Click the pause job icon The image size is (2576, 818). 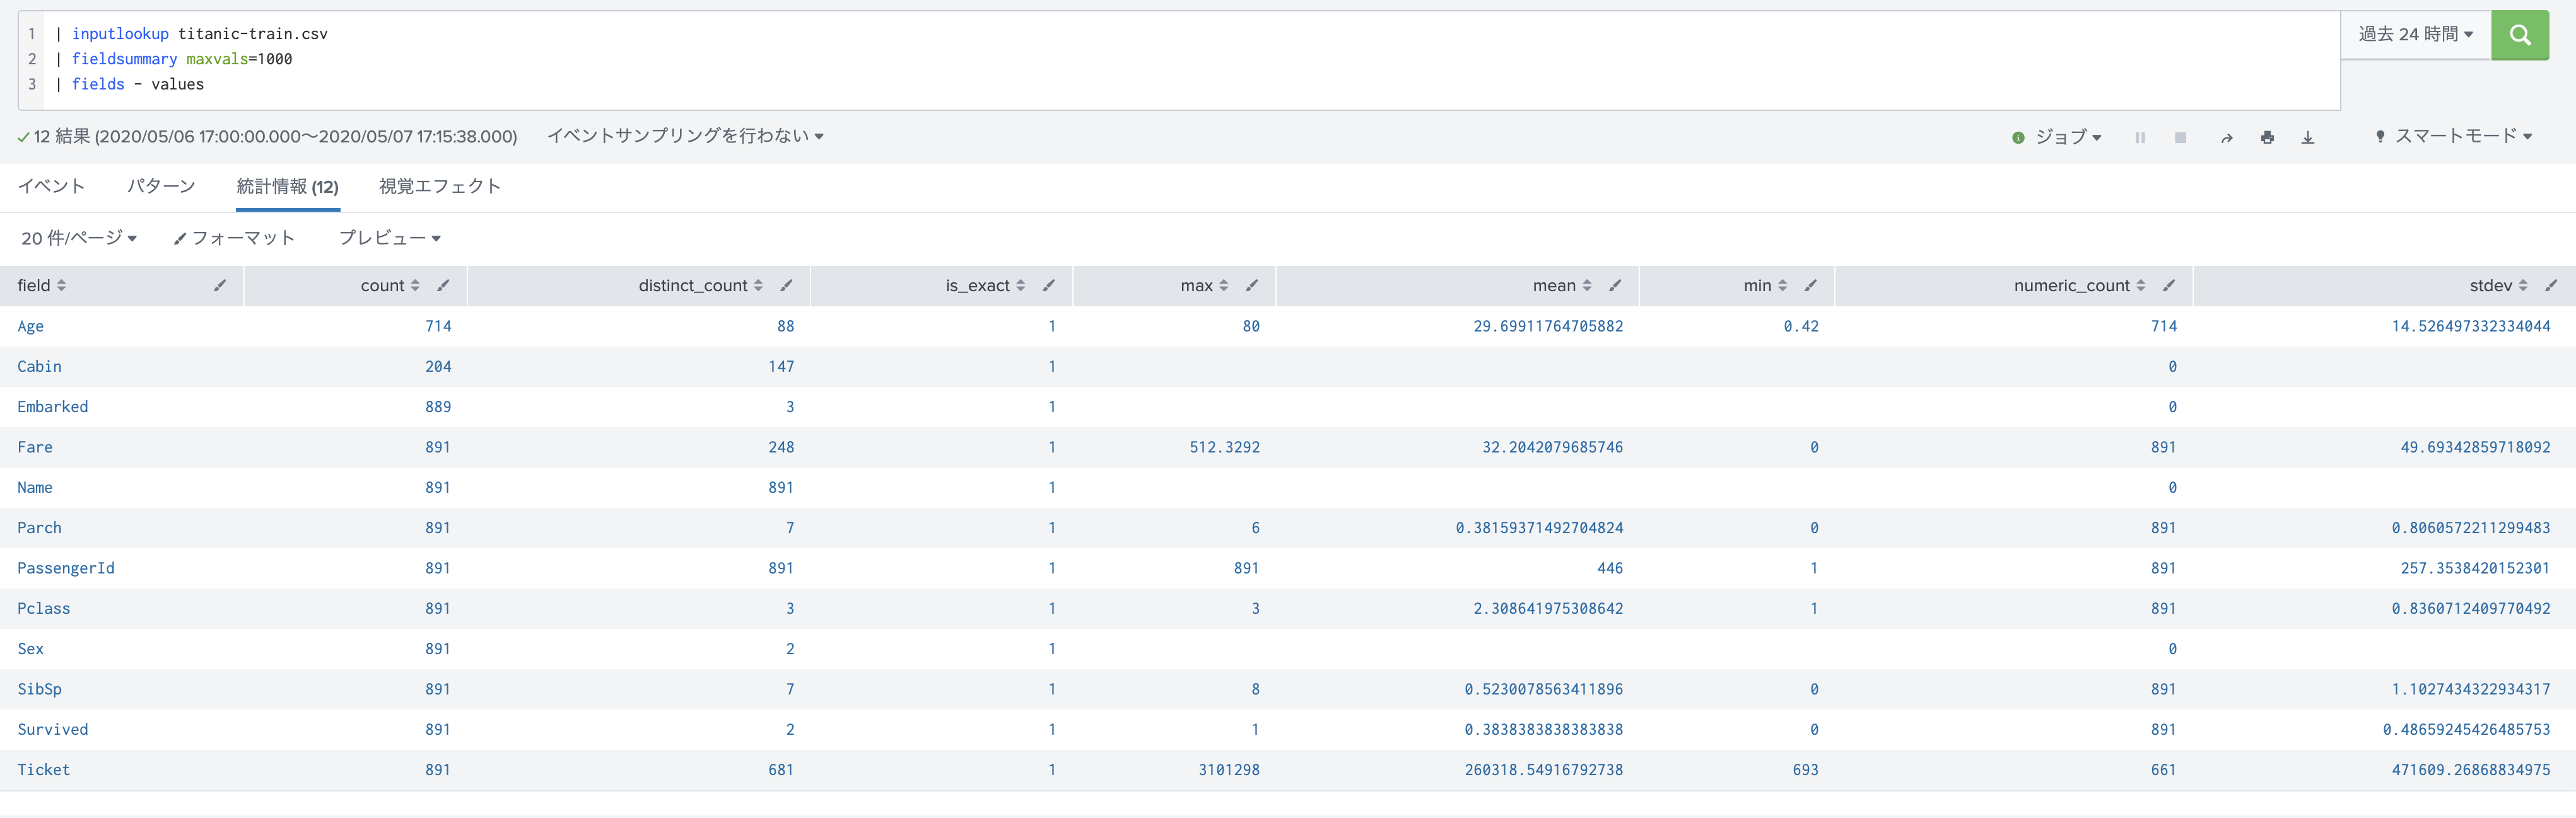coord(2140,138)
